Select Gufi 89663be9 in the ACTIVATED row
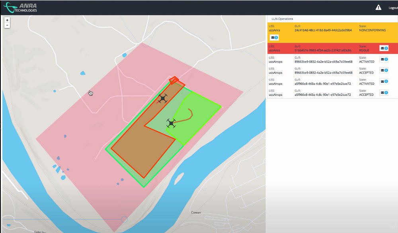Image resolution: width=398 pixels, height=233 pixels. (x=323, y=62)
